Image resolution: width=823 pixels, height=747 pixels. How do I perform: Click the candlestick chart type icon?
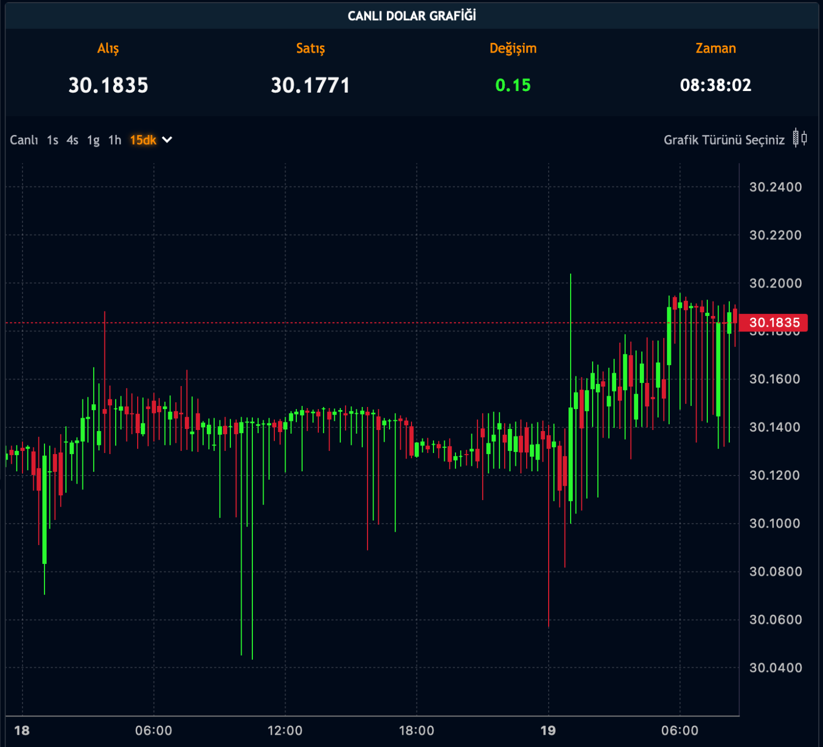[800, 138]
